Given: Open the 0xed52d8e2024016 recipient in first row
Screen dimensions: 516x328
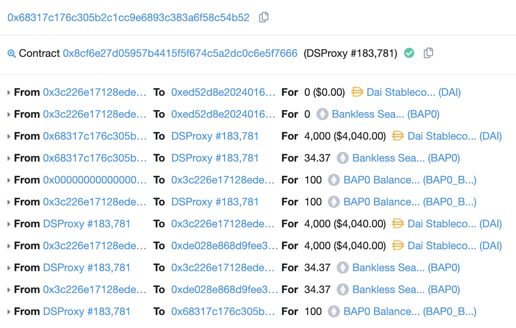Looking at the screenshot, I should point(223,93).
